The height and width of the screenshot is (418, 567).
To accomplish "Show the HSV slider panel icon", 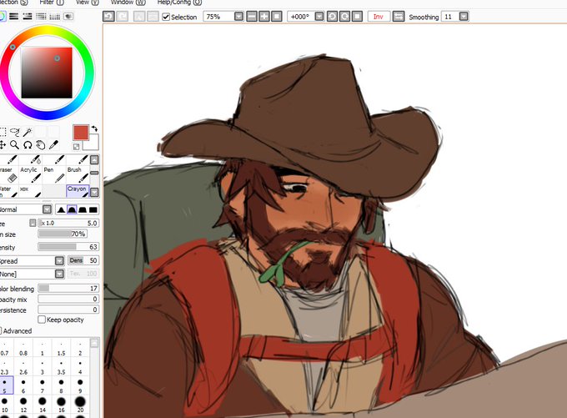I will (x=28, y=17).
